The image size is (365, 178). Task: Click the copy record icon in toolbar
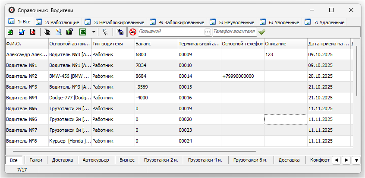[47, 32]
